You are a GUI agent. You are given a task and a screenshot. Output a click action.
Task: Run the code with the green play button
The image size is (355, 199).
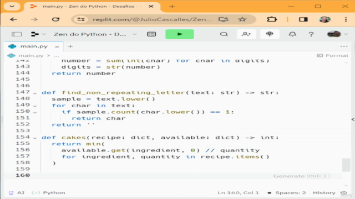click(180, 34)
